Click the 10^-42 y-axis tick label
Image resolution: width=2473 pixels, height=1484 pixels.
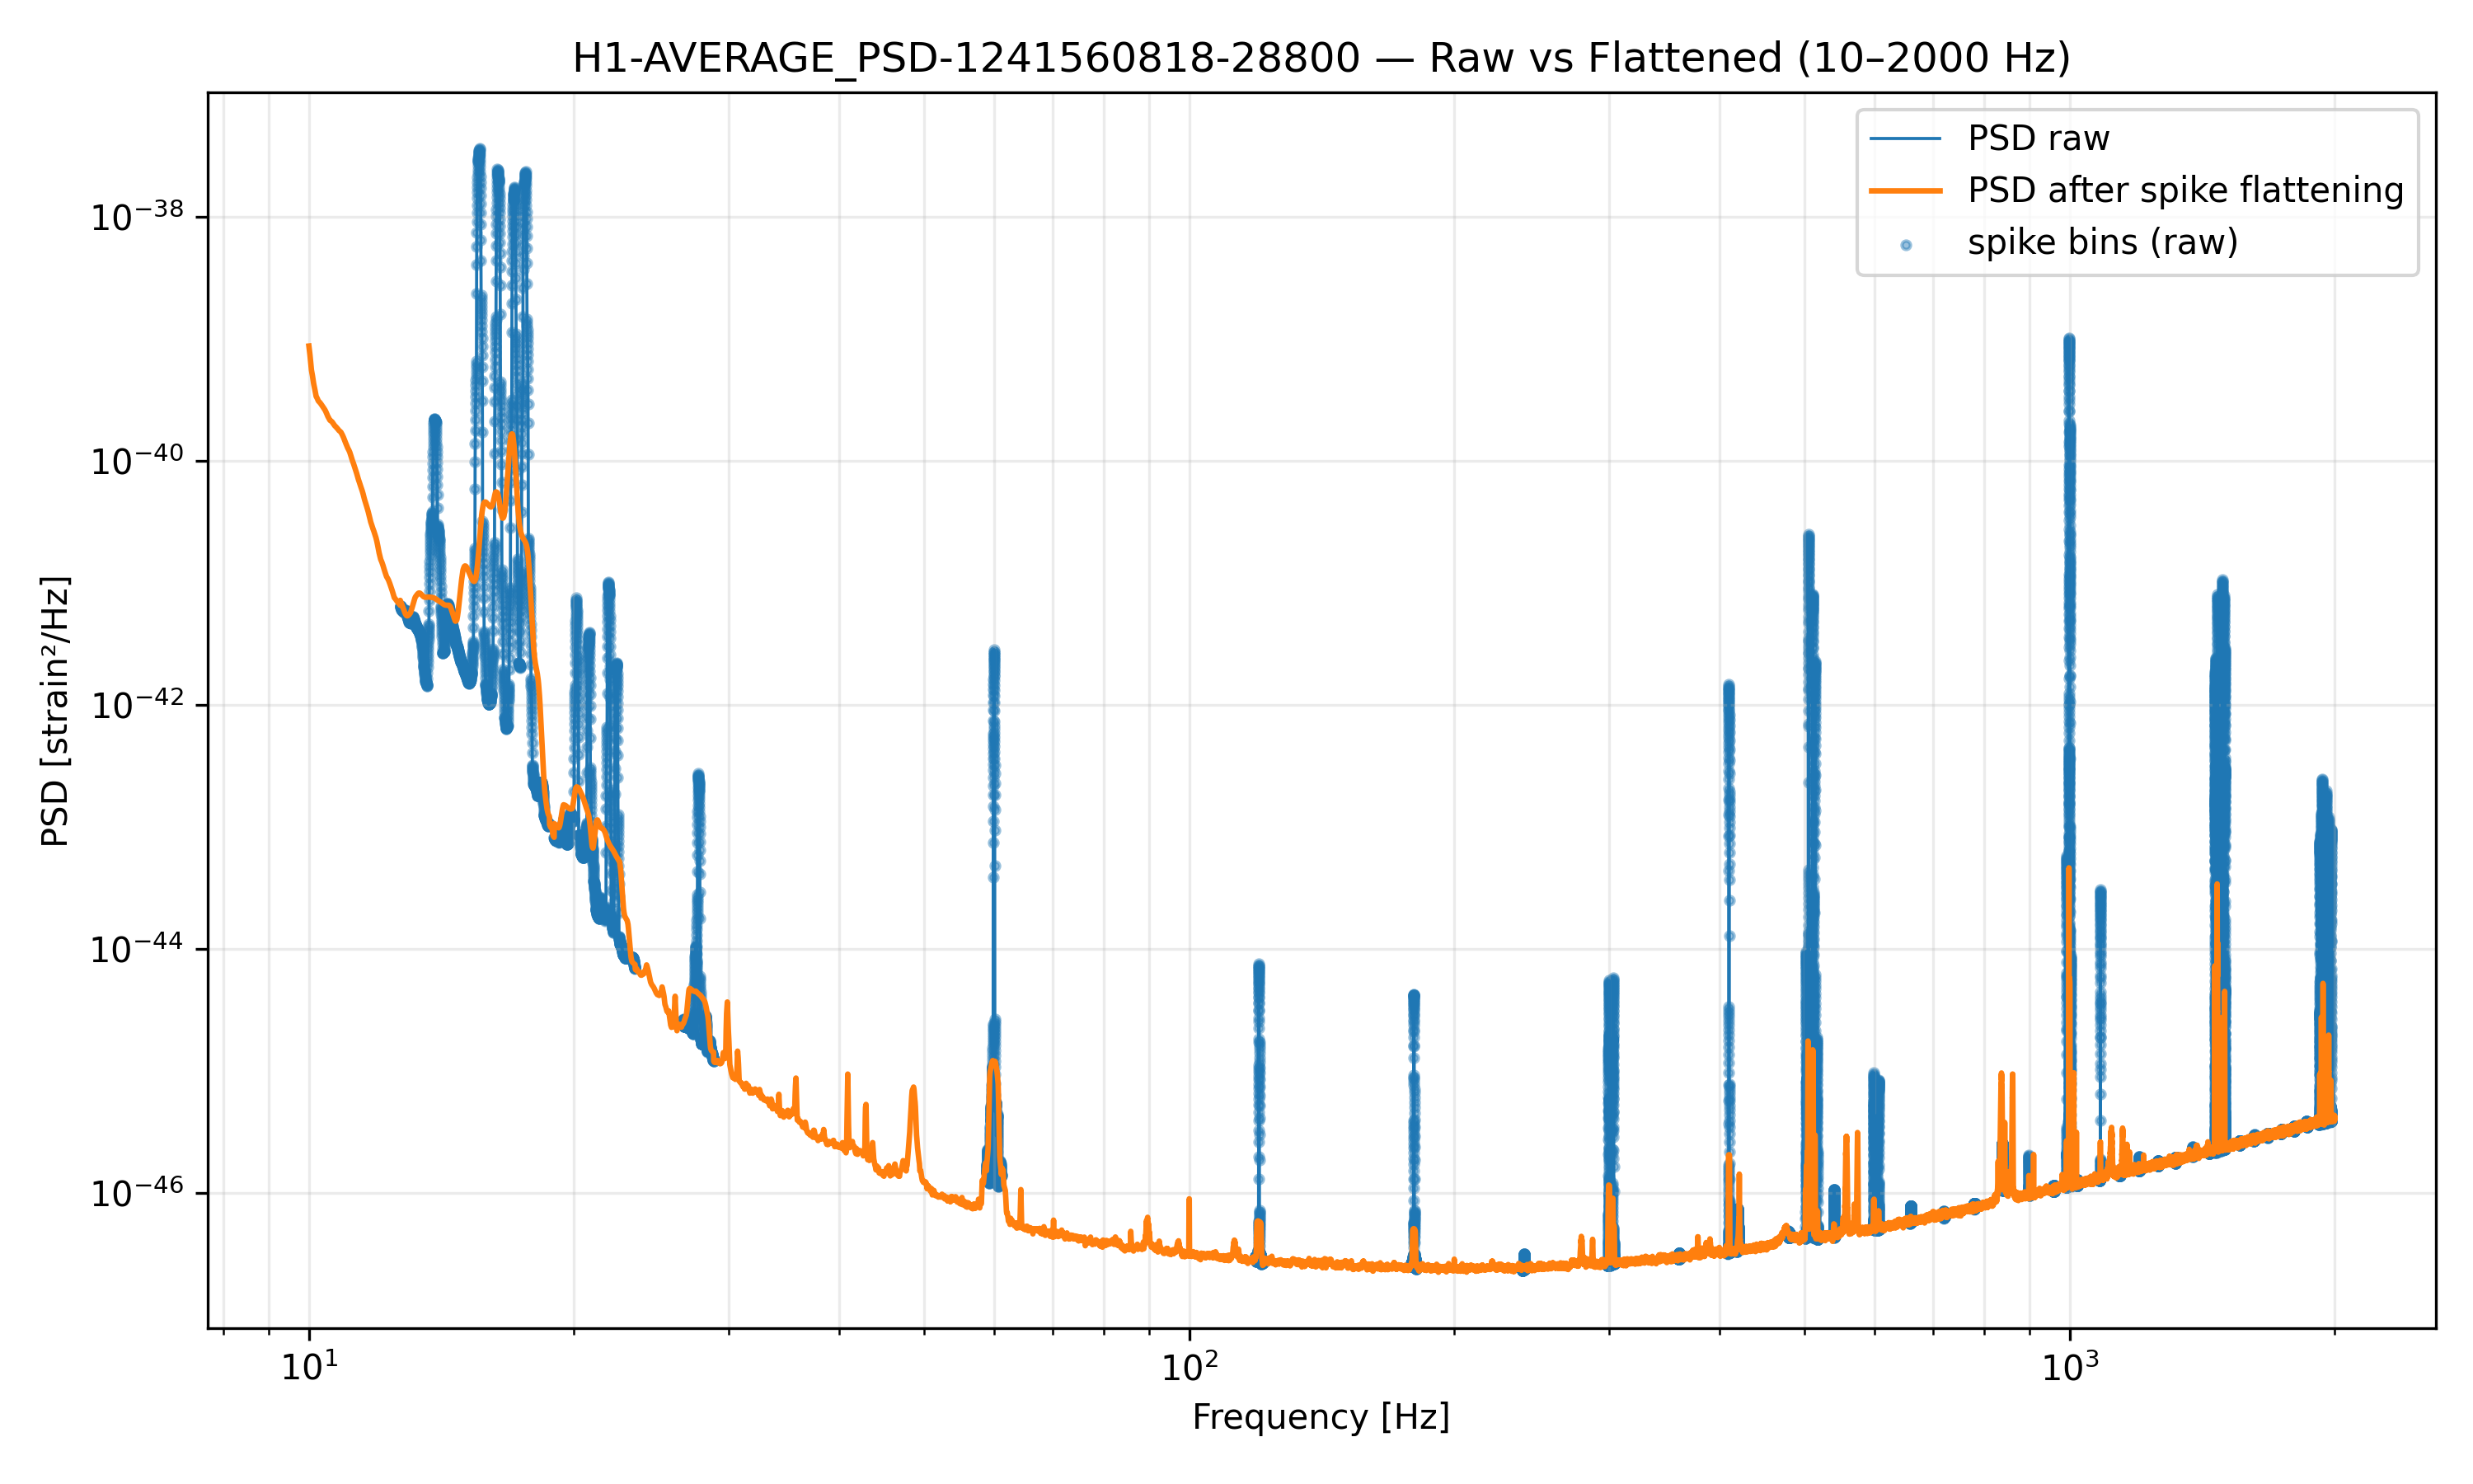[137, 705]
